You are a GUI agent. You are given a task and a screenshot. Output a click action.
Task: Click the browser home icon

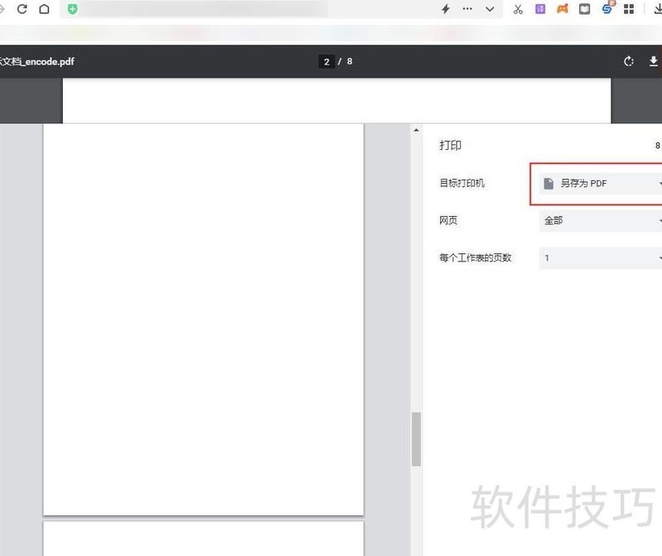pyautogui.click(x=45, y=9)
